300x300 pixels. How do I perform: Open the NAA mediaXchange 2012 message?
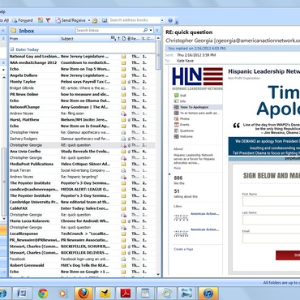(82, 62)
